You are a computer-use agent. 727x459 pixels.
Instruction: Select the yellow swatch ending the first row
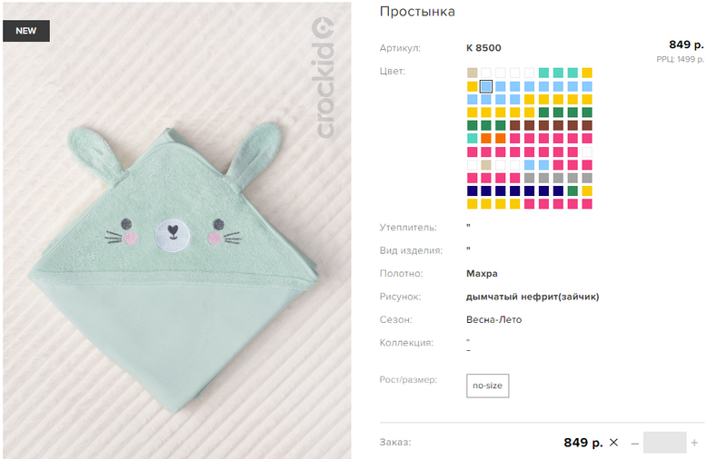587,73
